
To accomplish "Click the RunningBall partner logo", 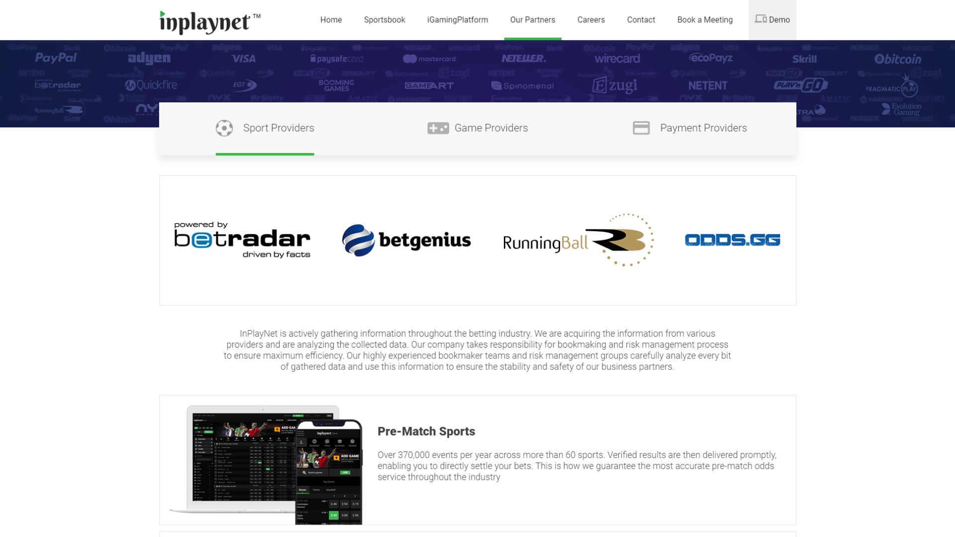I will [x=578, y=240].
